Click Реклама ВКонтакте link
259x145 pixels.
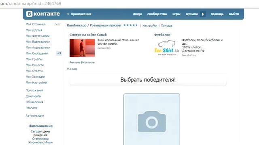tap(82, 62)
